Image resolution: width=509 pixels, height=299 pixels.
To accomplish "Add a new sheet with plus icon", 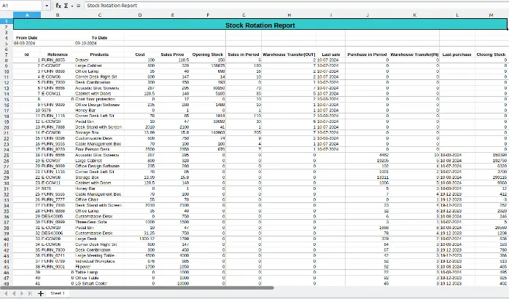I will (41, 294).
